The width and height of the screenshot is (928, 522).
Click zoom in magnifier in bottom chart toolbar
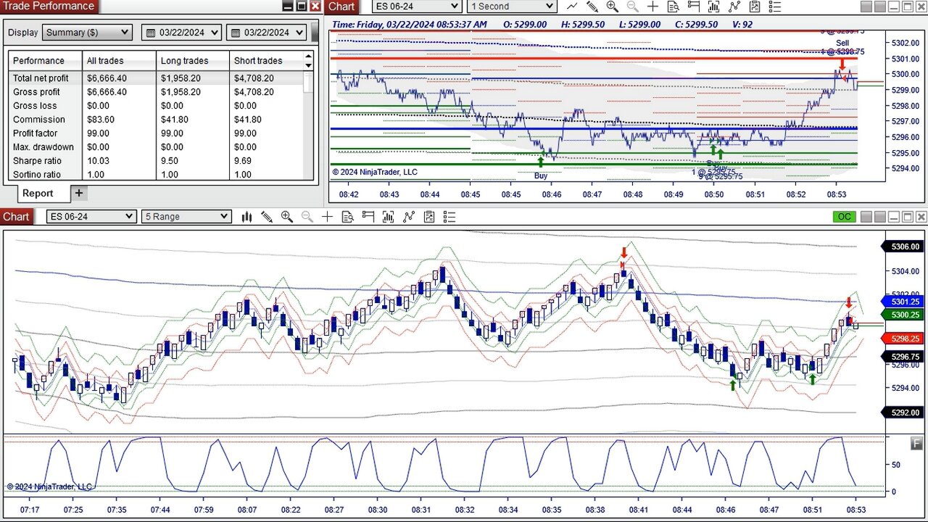pos(287,217)
